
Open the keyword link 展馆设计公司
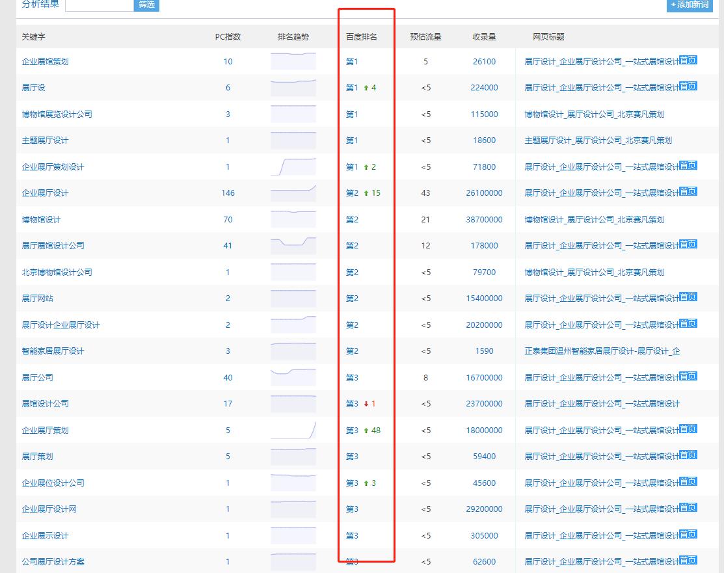click(46, 404)
